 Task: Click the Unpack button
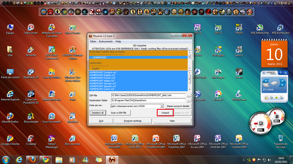(165, 113)
